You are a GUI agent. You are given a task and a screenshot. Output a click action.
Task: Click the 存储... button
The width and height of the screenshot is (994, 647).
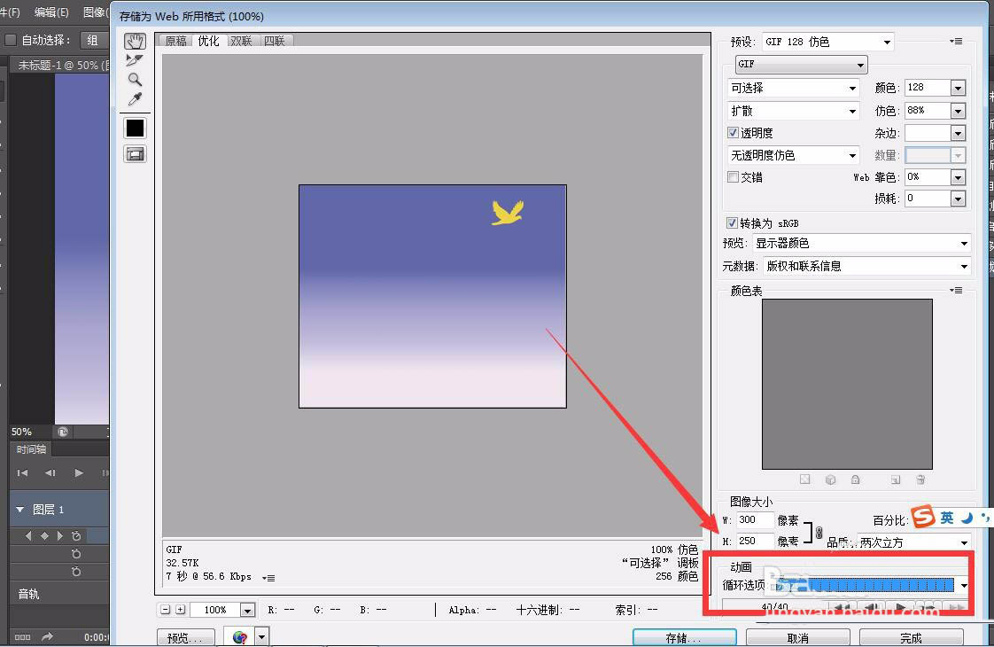coord(684,637)
